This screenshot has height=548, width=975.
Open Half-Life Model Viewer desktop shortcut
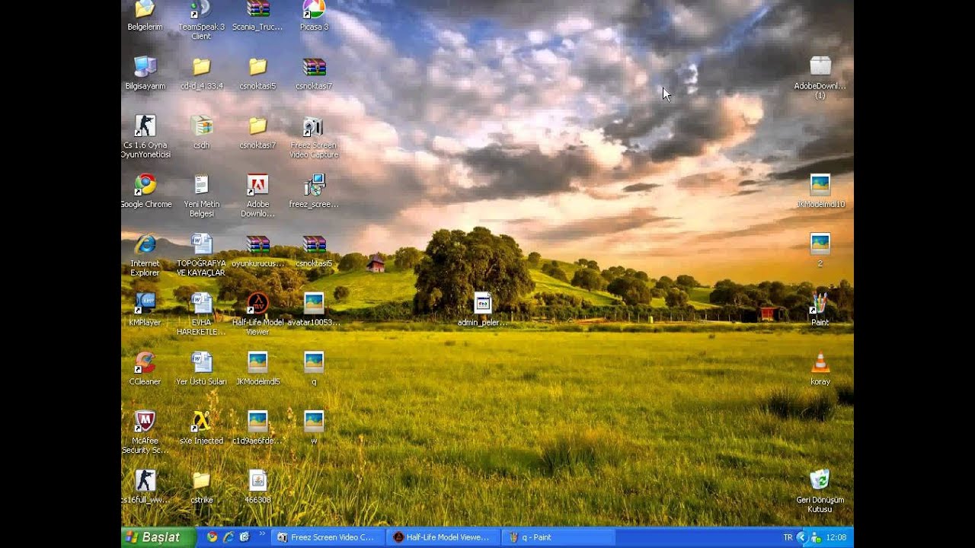pos(257,304)
